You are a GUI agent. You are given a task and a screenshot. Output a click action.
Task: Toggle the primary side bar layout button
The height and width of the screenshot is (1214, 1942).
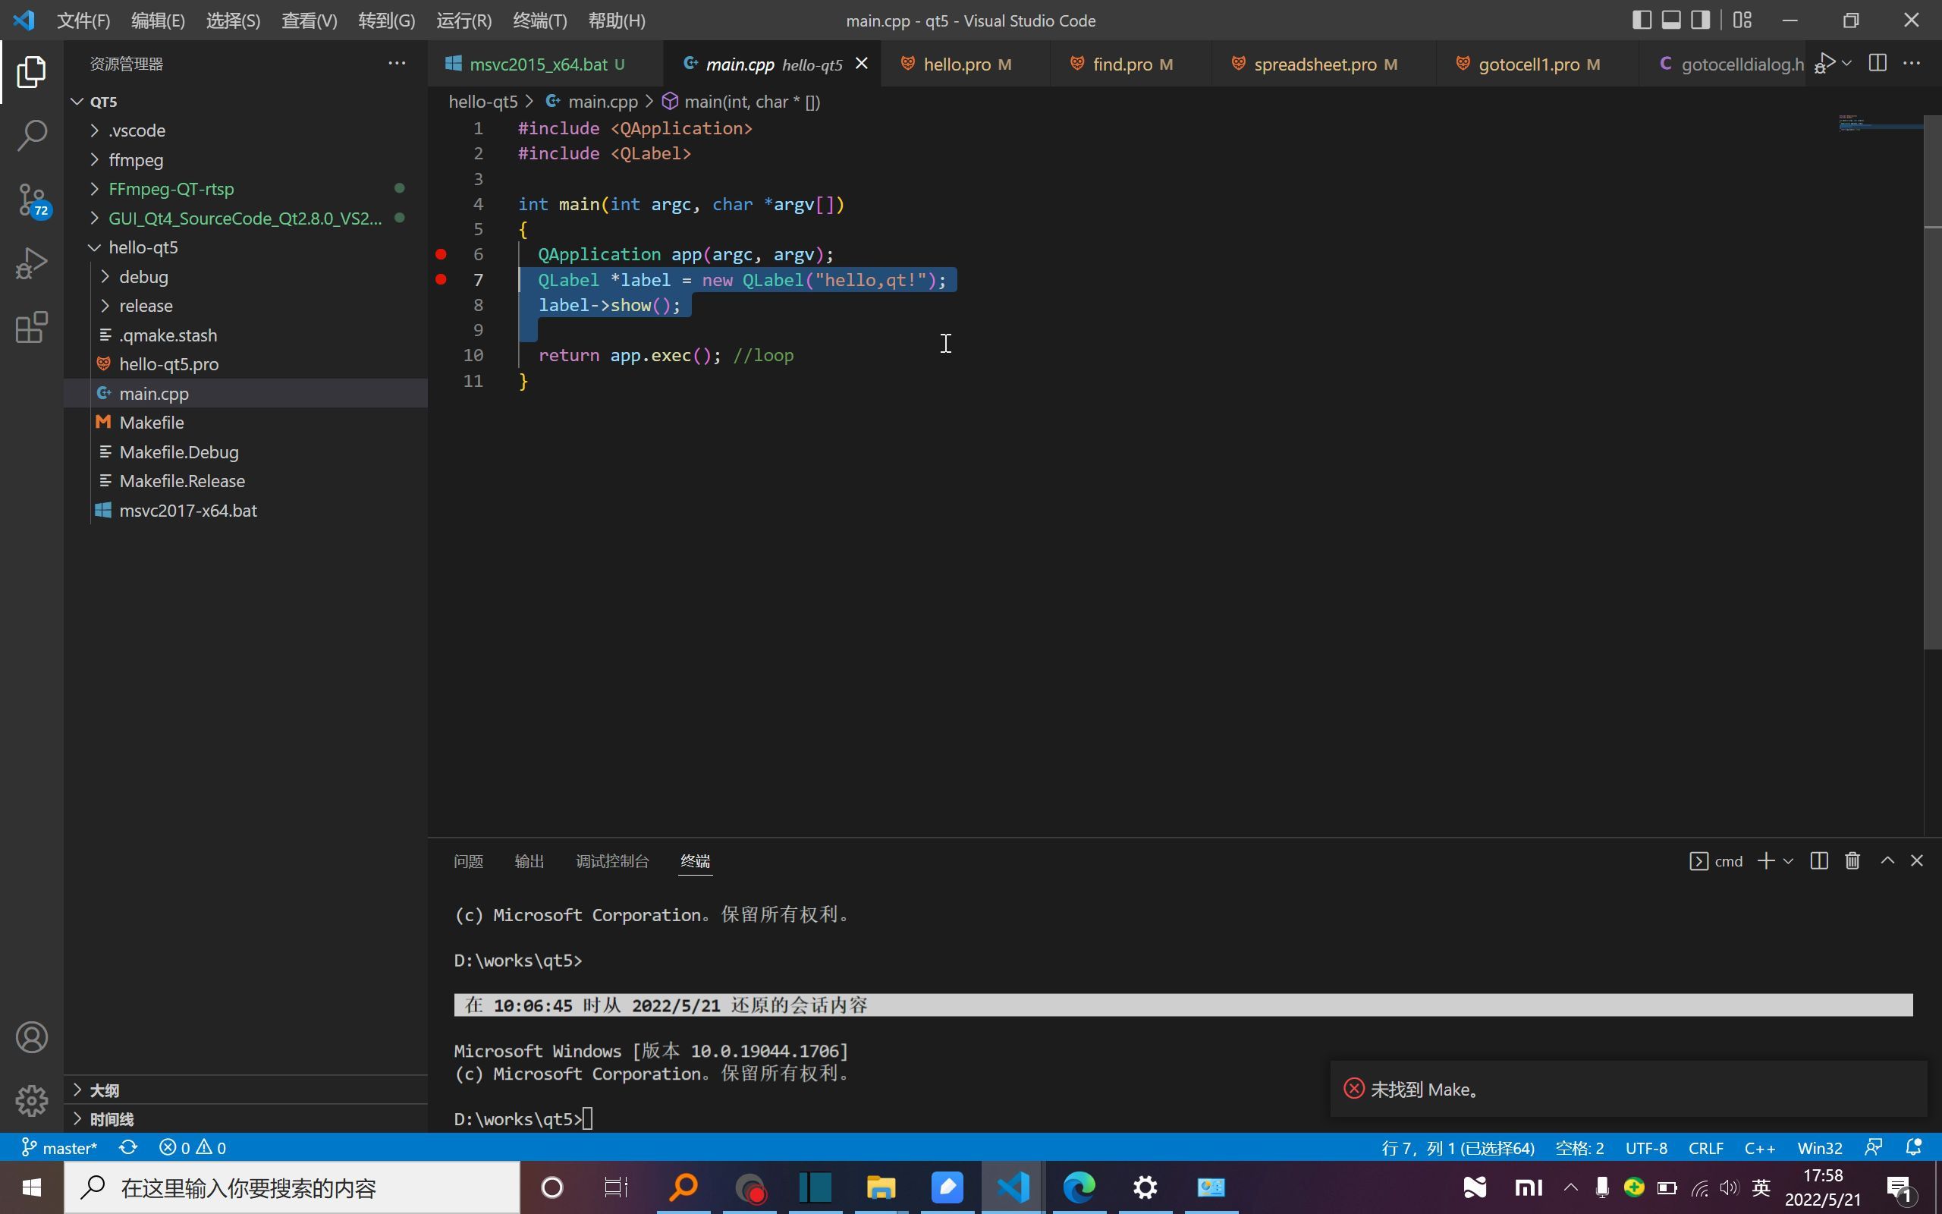(1641, 20)
